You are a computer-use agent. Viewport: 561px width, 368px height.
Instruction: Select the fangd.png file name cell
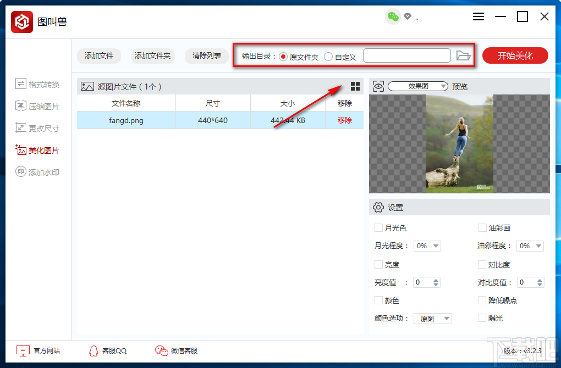(127, 120)
